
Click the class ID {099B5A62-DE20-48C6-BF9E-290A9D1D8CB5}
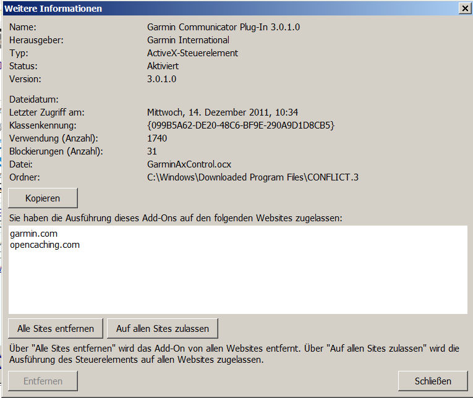(x=241, y=125)
